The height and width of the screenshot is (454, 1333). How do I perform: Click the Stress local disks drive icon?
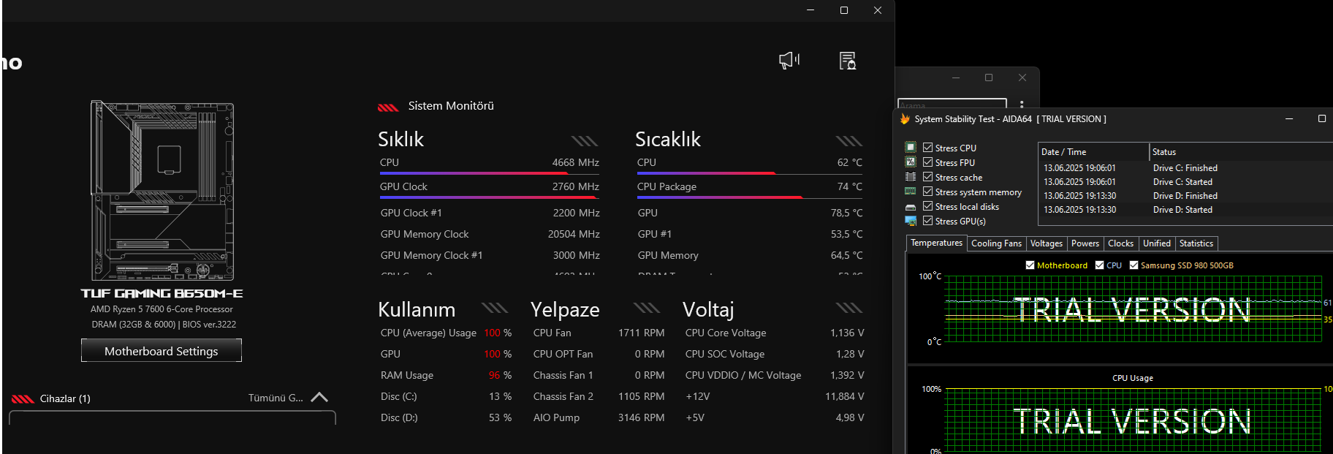tap(911, 207)
